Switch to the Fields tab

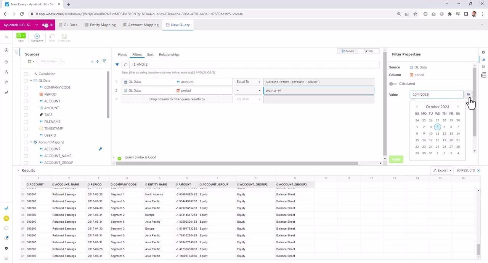point(122,55)
